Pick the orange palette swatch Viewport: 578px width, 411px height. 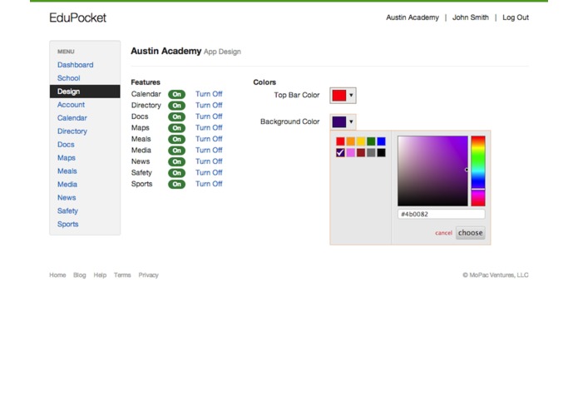(x=351, y=141)
